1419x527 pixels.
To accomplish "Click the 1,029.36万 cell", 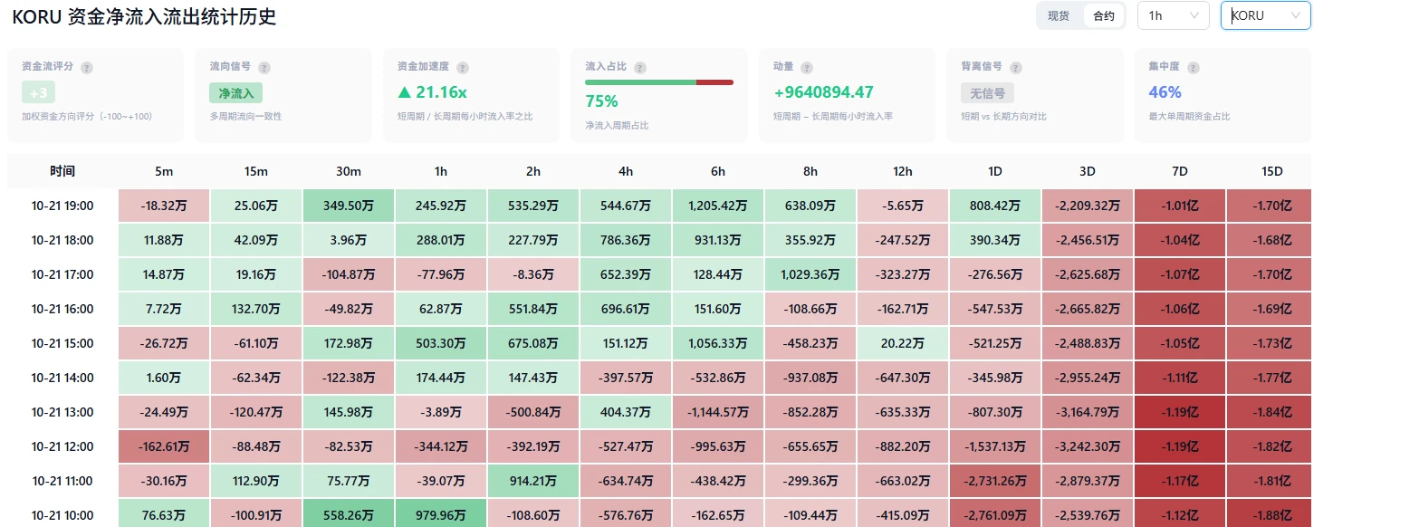I will [x=810, y=274].
